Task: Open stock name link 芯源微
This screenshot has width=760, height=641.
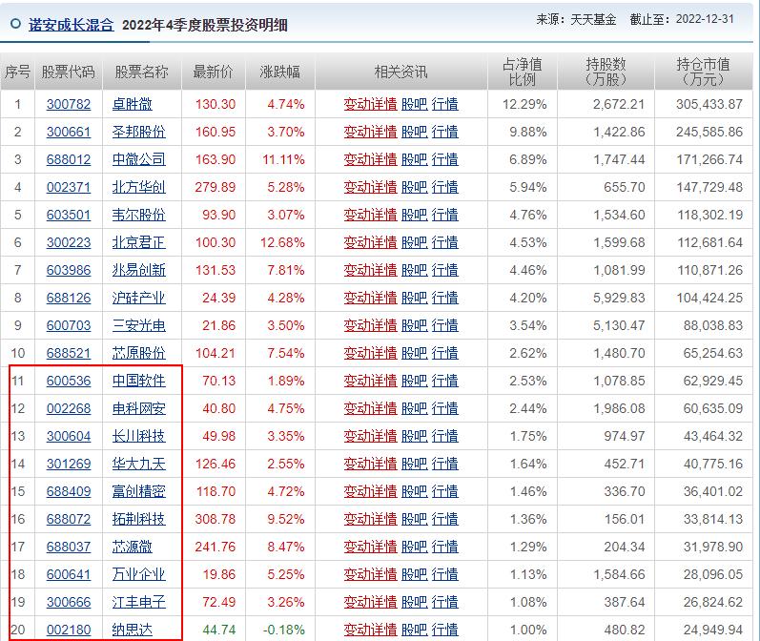Action: (132, 547)
